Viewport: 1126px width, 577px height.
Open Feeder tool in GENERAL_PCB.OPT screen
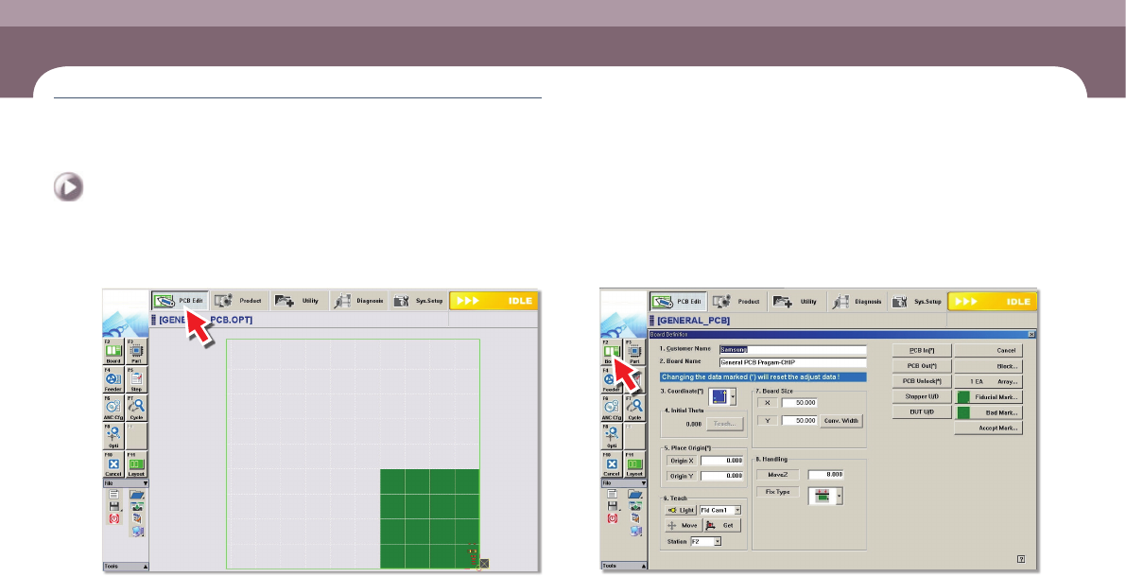(113, 380)
